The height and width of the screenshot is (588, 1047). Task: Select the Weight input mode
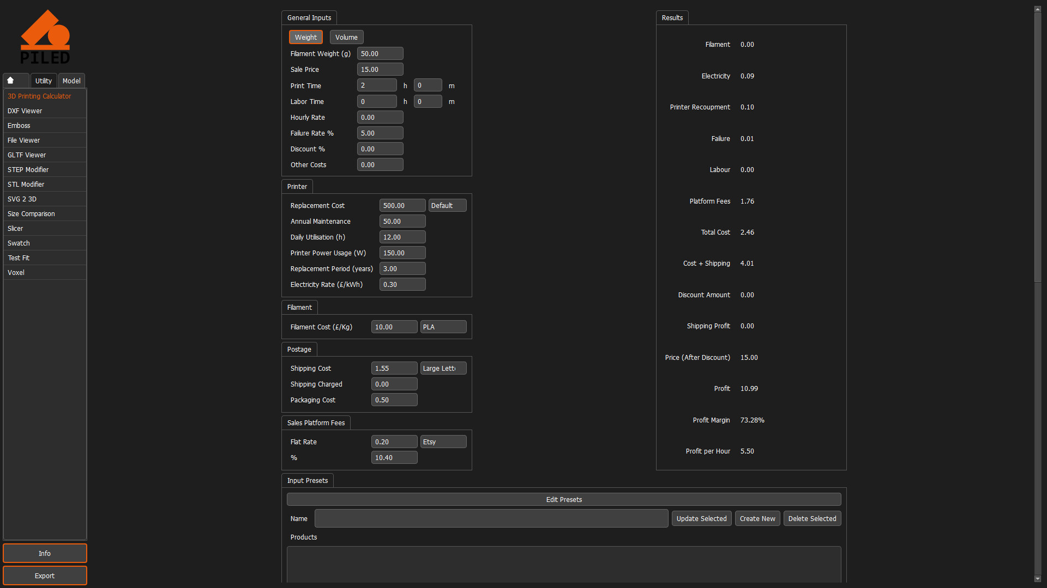pos(305,37)
